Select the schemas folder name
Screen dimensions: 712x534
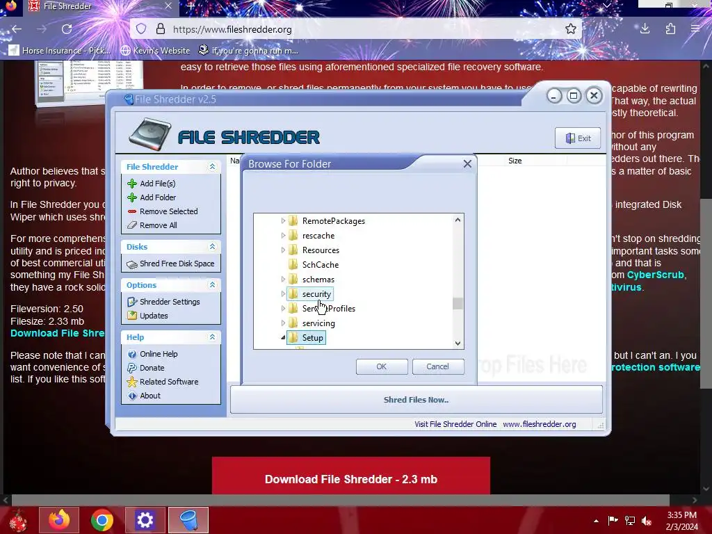318,280
